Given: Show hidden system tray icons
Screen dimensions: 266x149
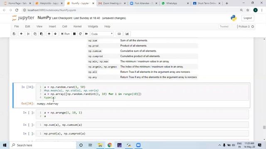Looking at the screenshot, I should point(219,145).
